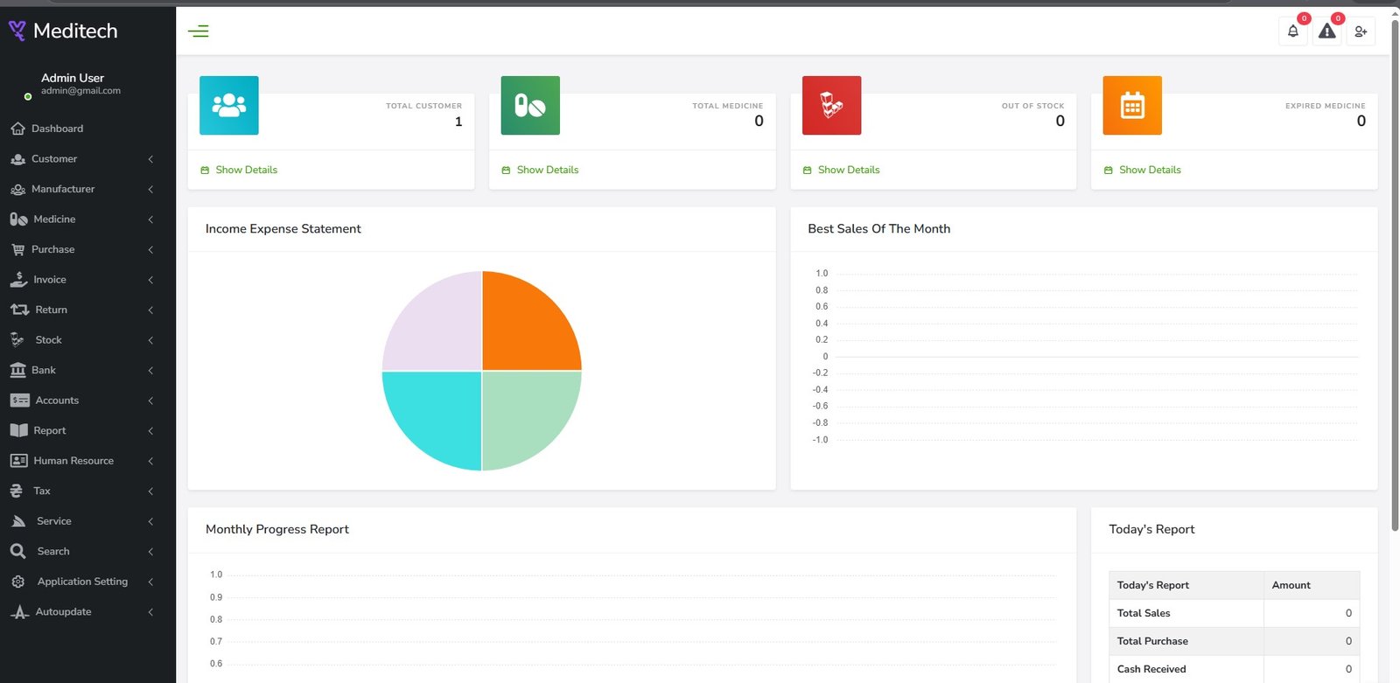Image resolution: width=1400 pixels, height=683 pixels.
Task: Click the green Total Medicine pills icon
Action: point(530,106)
